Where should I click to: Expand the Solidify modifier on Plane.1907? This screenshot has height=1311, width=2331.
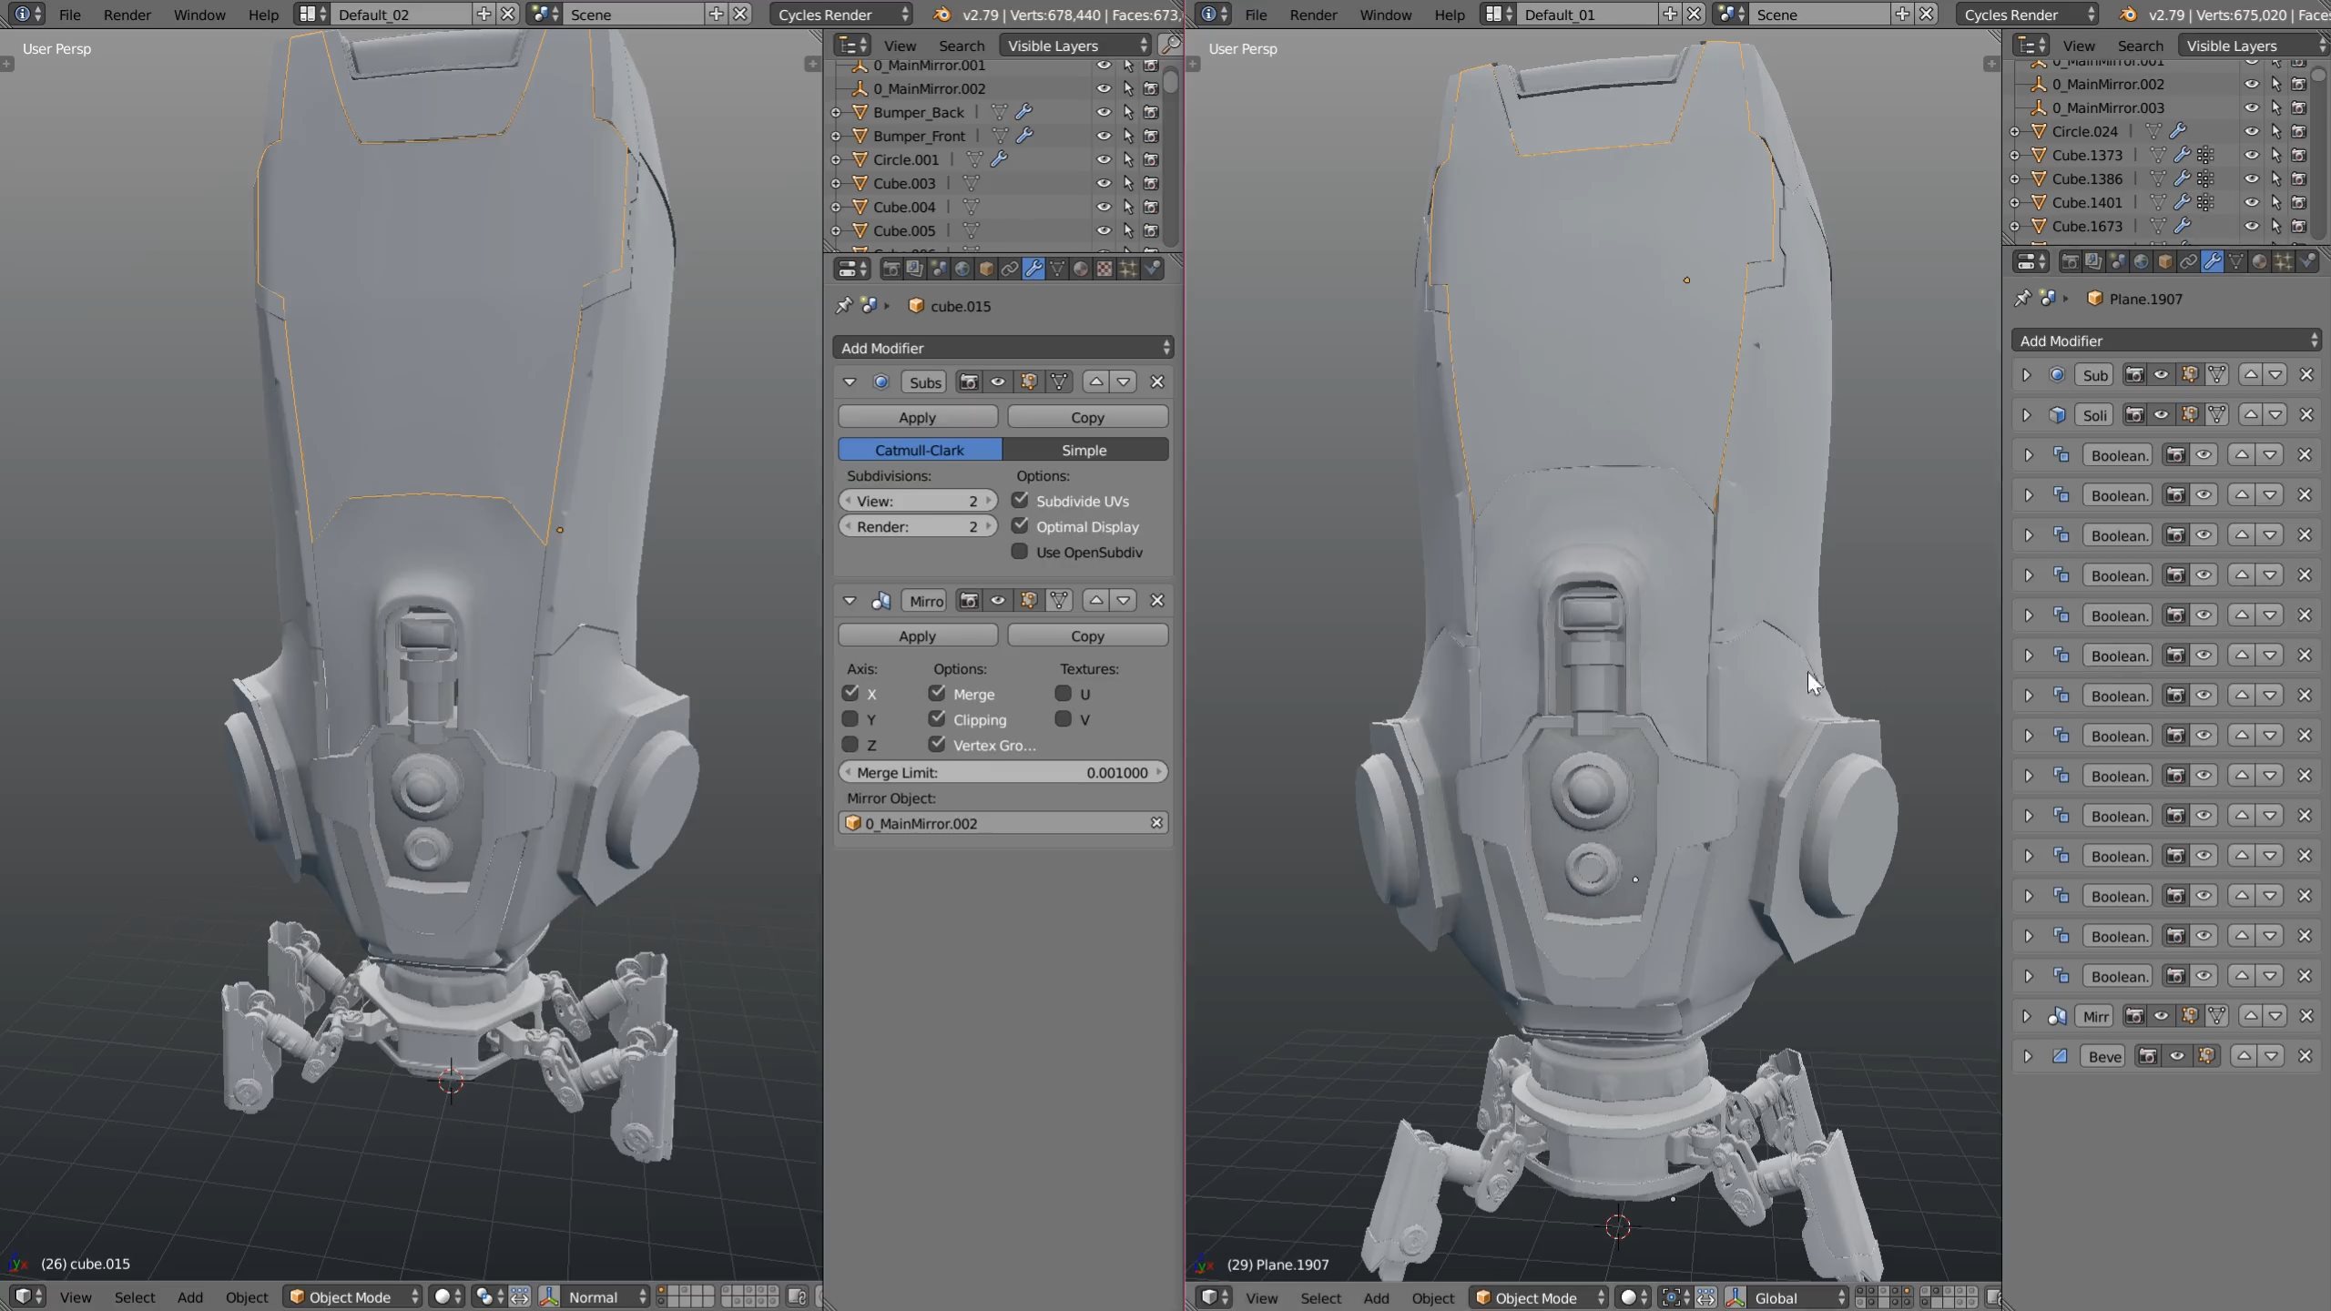pos(2027,415)
